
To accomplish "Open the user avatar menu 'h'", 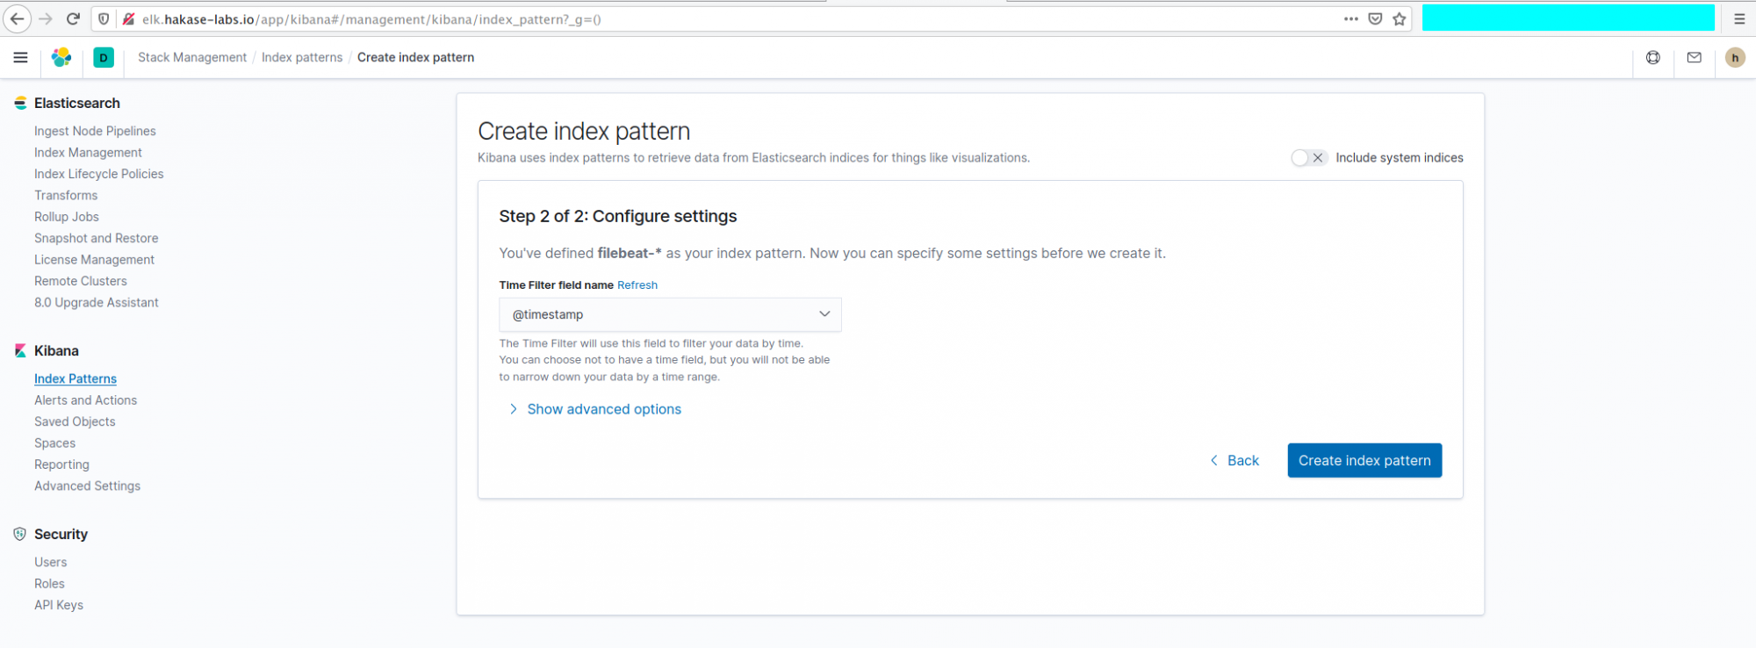I will 1735,58.
